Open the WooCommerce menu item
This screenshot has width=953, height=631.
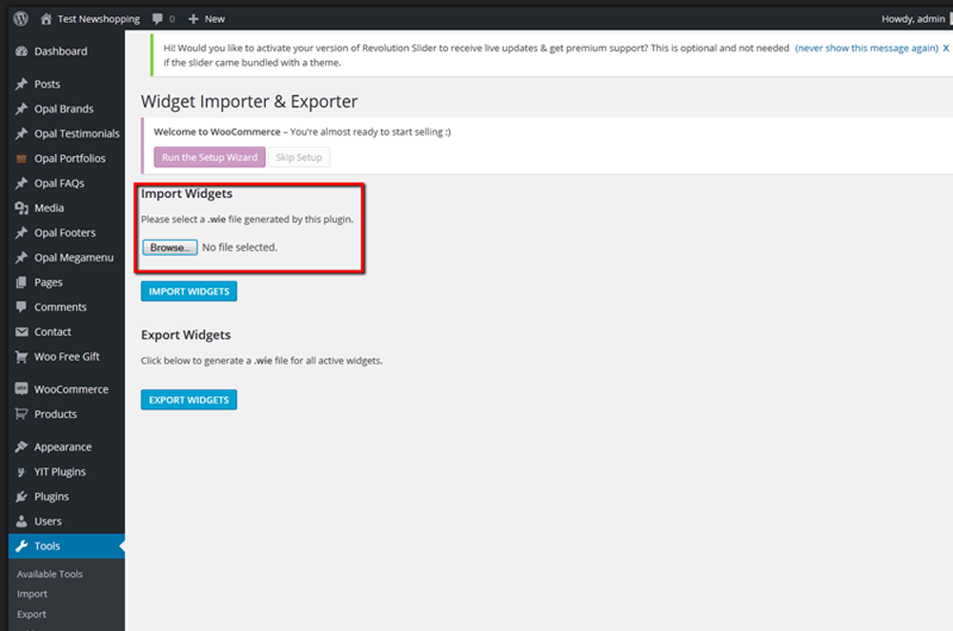[71, 389]
